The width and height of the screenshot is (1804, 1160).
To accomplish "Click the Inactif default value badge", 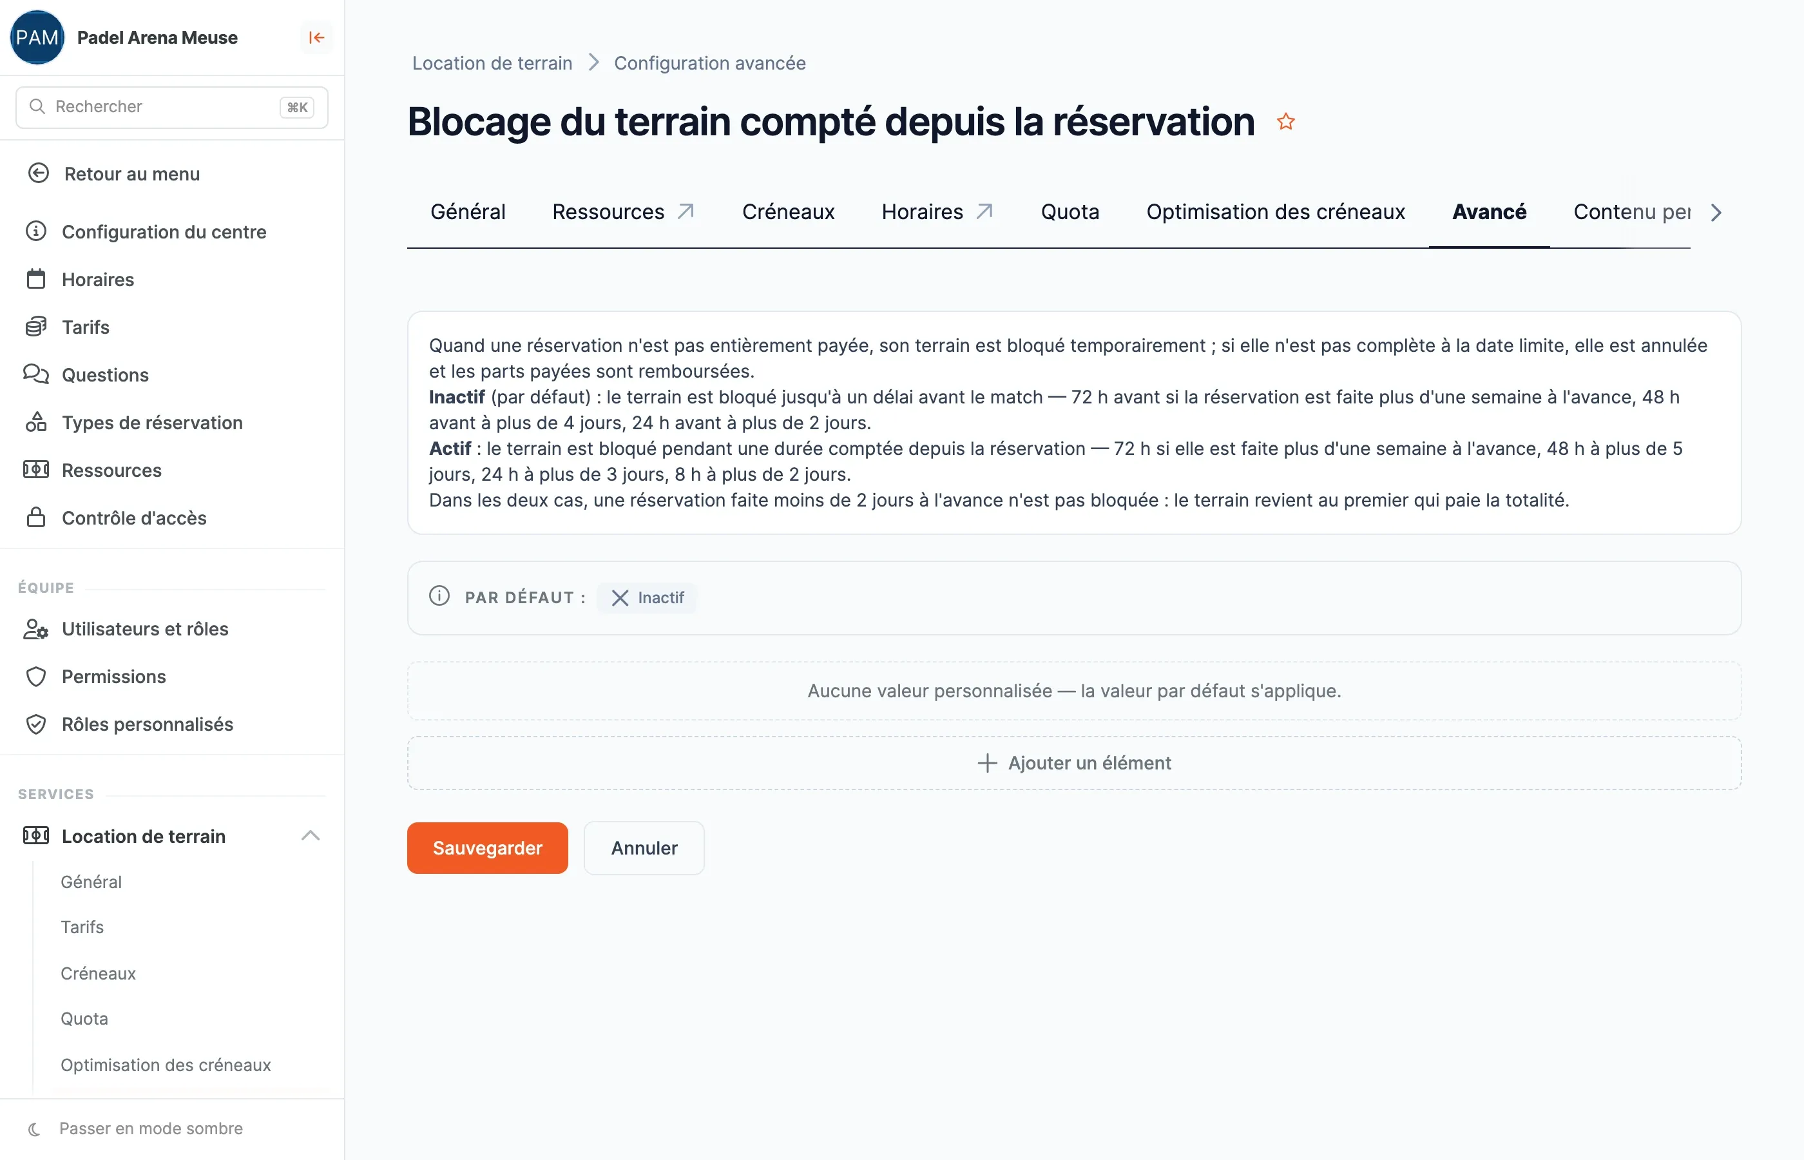I will pyautogui.click(x=647, y=598).
